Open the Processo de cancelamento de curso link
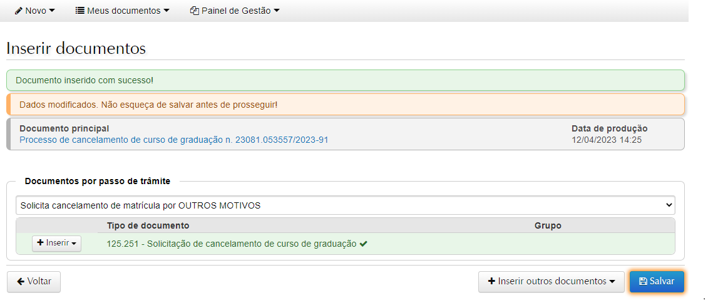The image size is (708, 305). (x=173, y=140)
